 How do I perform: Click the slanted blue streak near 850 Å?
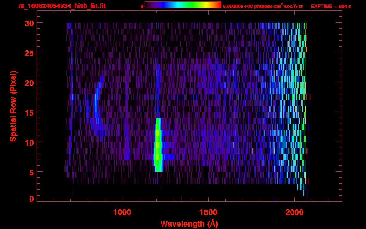tap(96, 101)
